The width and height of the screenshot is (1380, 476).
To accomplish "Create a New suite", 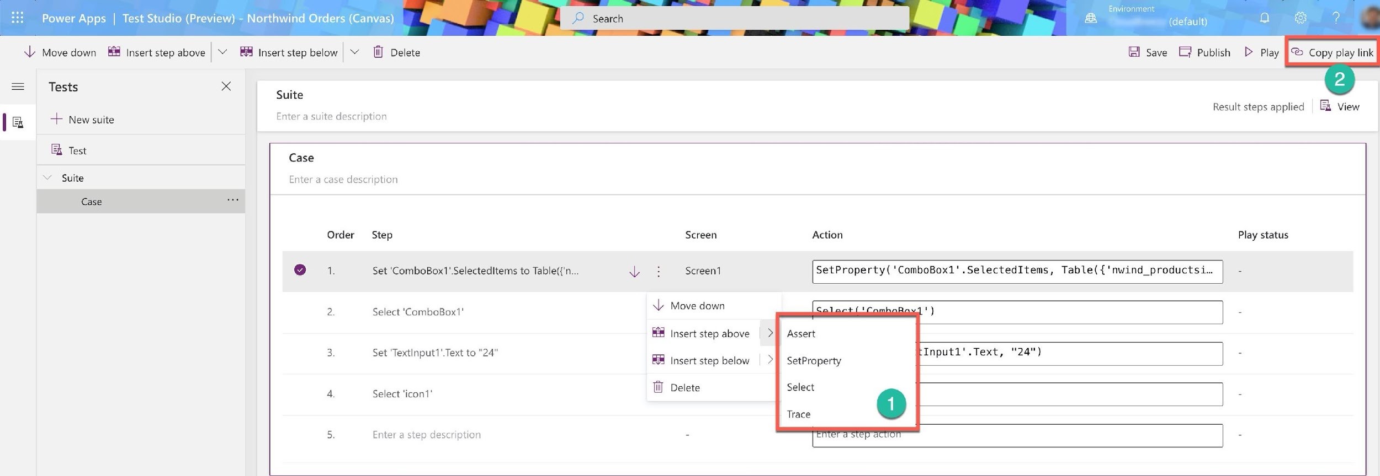I will pos(82,120).
